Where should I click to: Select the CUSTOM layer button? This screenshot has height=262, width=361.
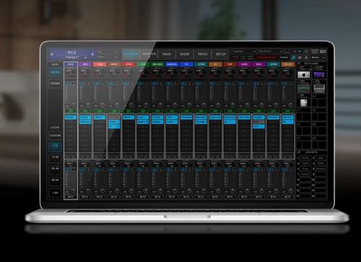[55, 136]
